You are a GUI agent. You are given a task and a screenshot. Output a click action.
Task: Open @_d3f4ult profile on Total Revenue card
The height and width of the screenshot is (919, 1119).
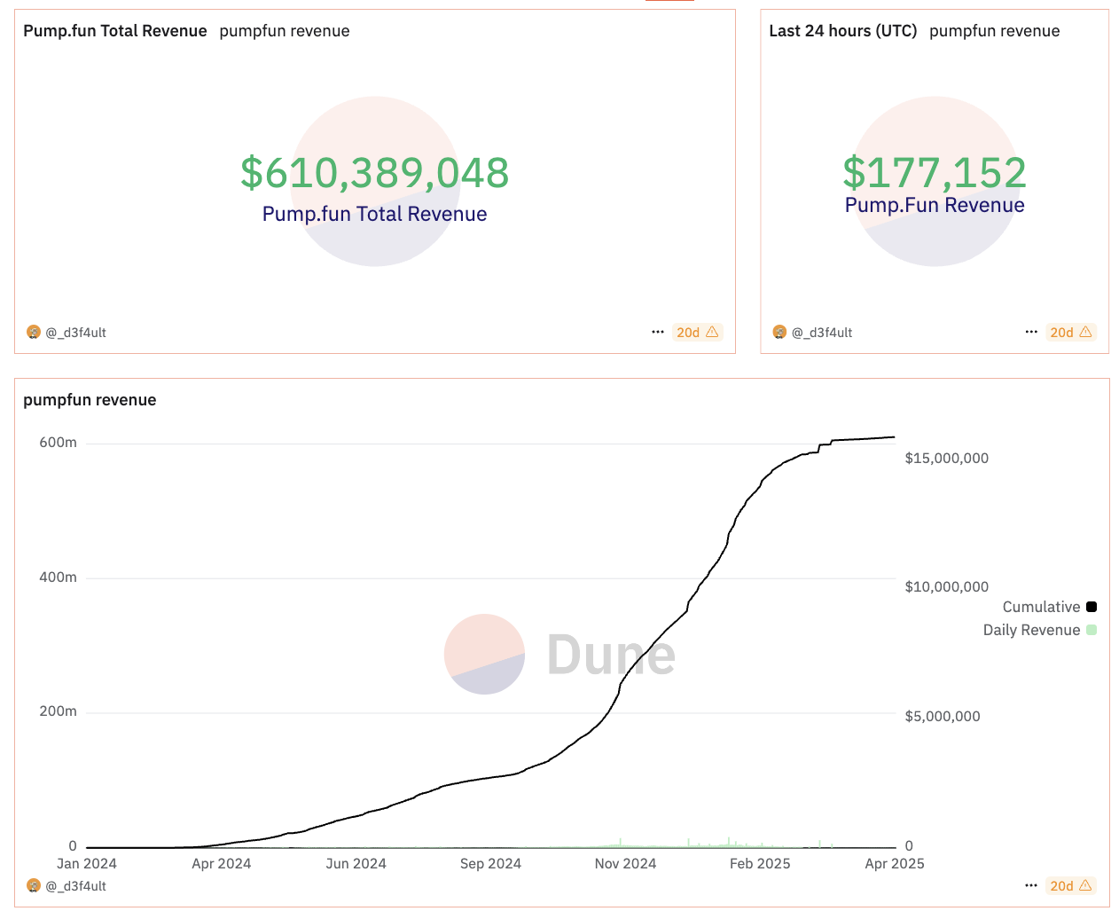tap(75, 333)
